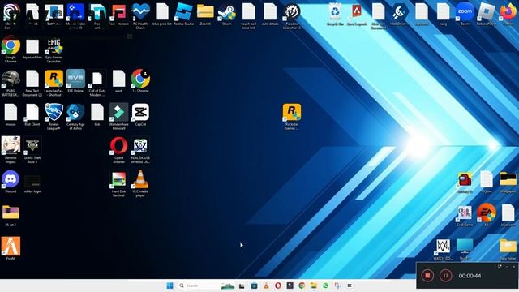Open Chrome from the taskbar

tap(302, 286)
